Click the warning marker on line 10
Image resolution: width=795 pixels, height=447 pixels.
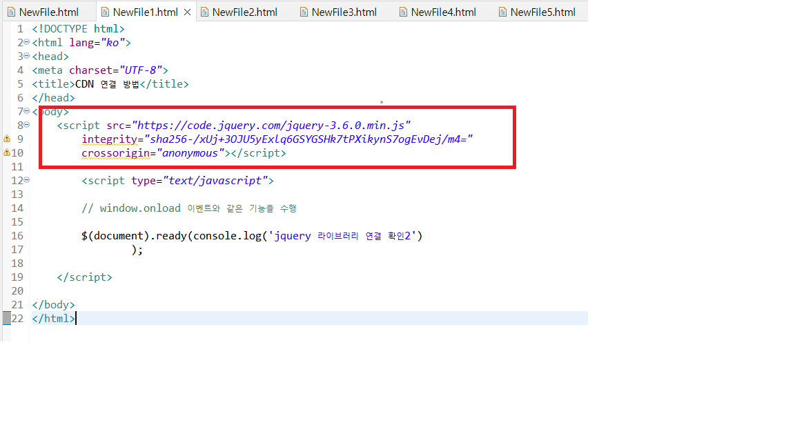point(7,152)
